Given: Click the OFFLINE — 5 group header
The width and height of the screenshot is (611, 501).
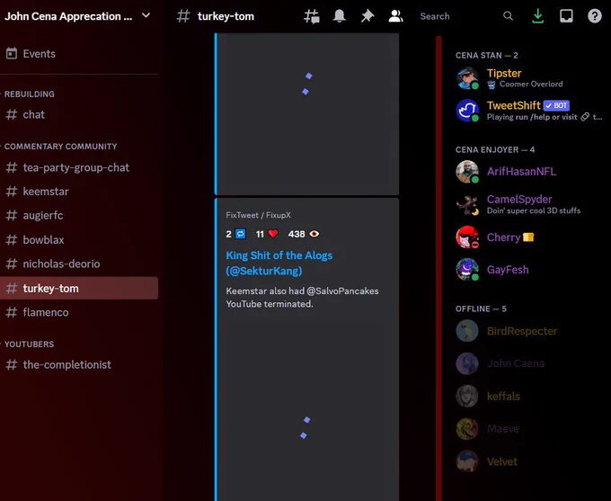Looking at the screenshot, I should 481,309.
